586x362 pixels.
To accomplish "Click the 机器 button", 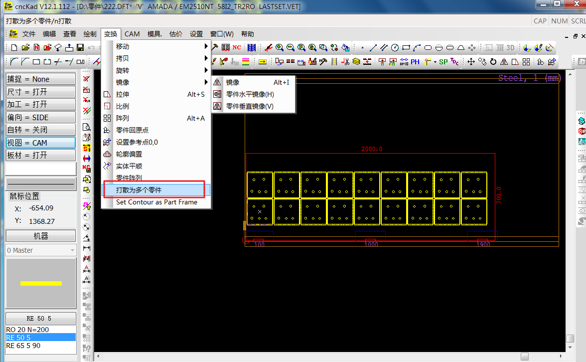I will tap(40, 236).
